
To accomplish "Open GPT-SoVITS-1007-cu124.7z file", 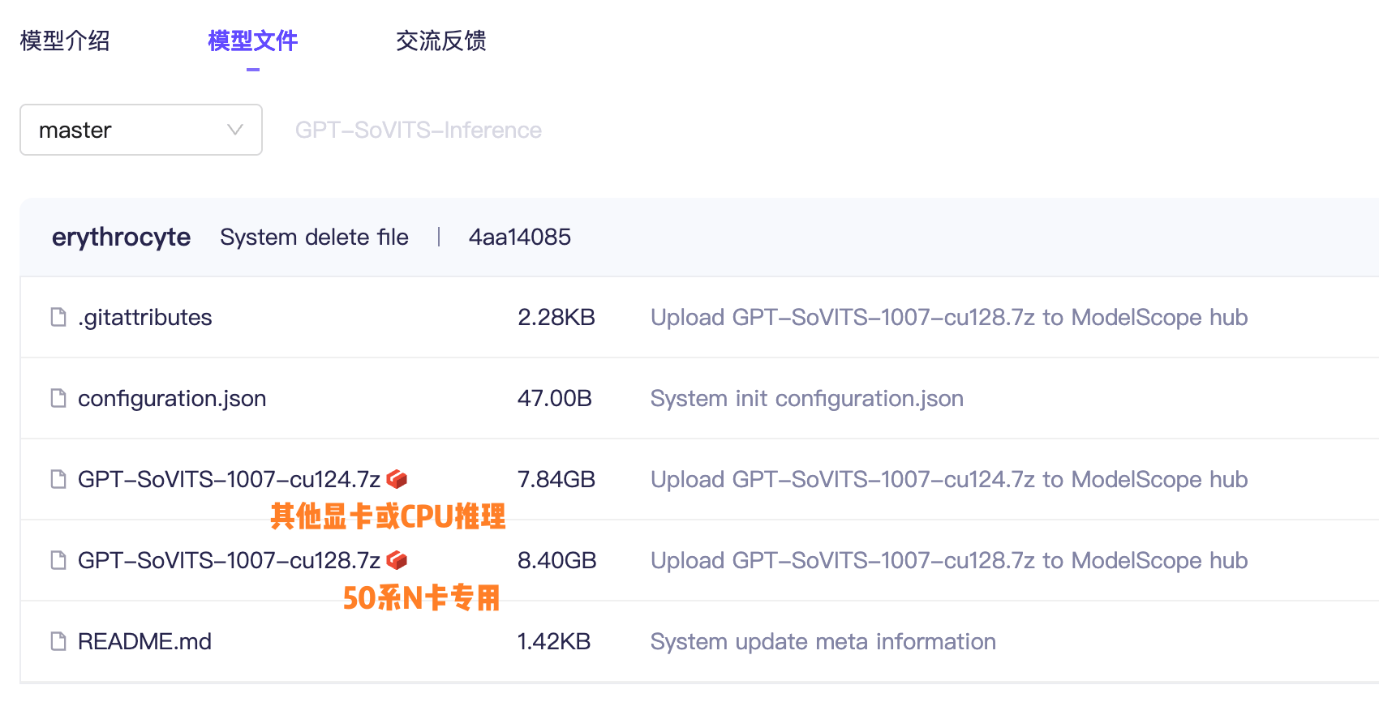I will (229, 479).
